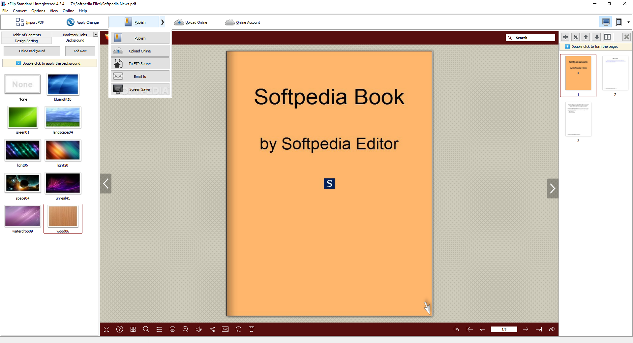Select the bluelight10 background thumbnail
This screenshot has width=633, height=343.
(x=63, y=84)
